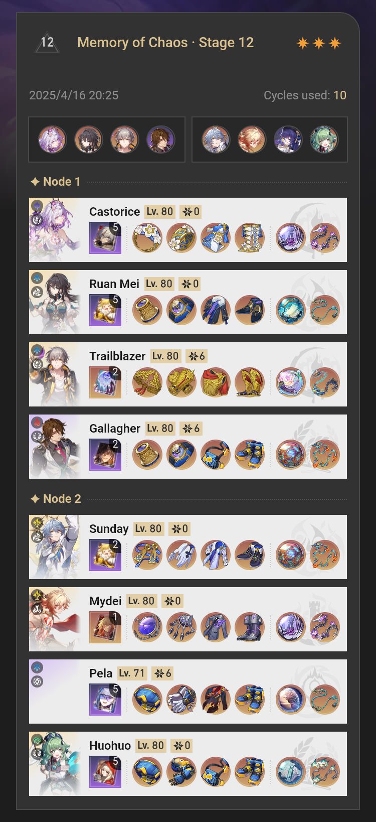
Task: Click the three-star rating indicator
Action: [x=319, y=43]
